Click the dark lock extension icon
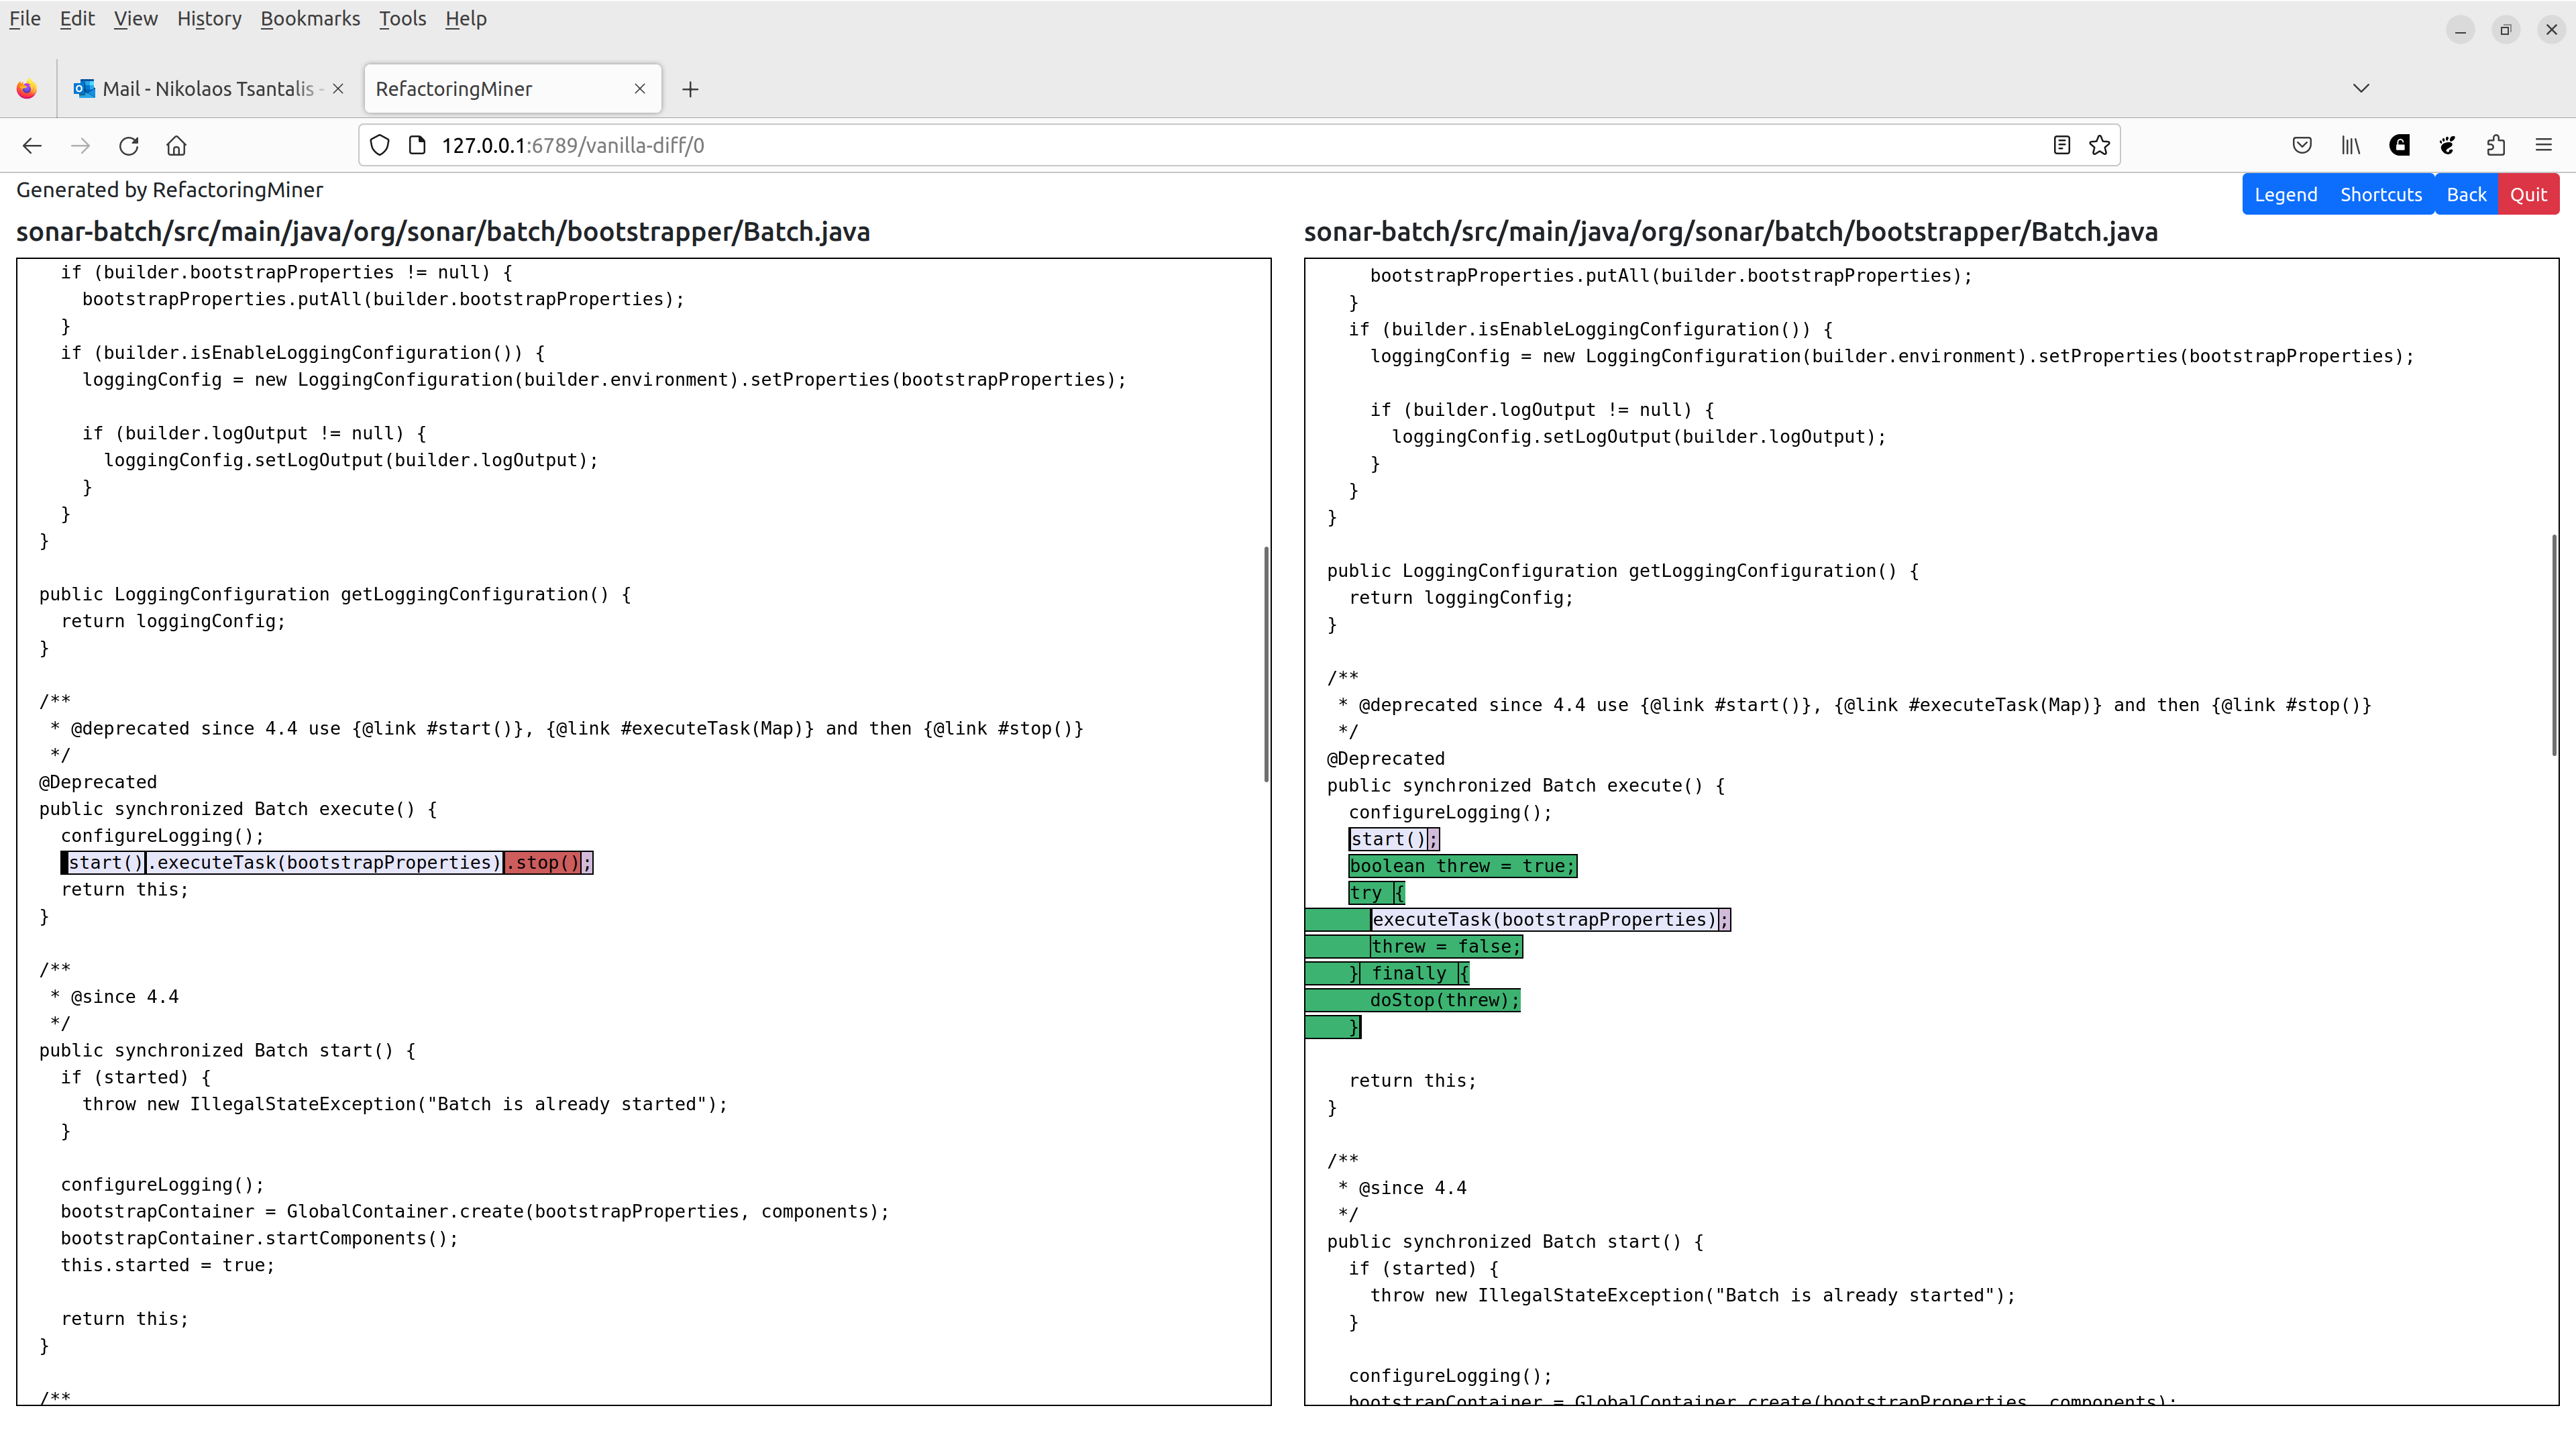The height and width of the screenshot is (1449, 2576). click(2399, 145)
